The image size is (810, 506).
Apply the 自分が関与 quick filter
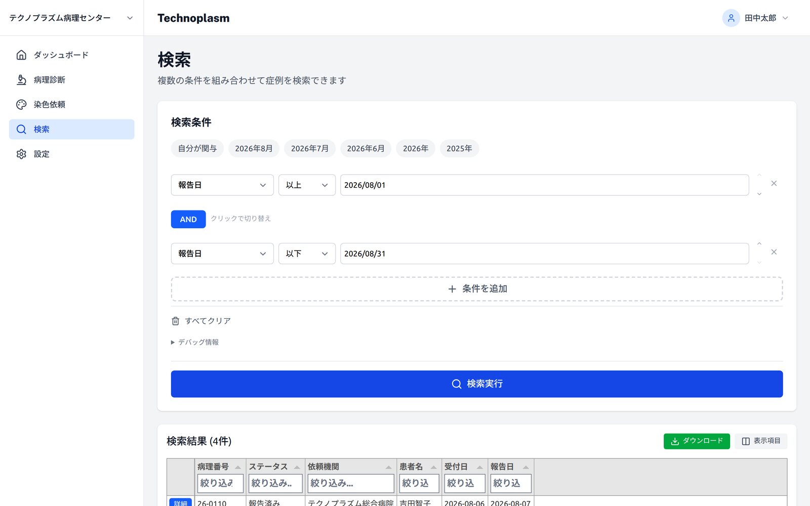[x=197, y=148]
